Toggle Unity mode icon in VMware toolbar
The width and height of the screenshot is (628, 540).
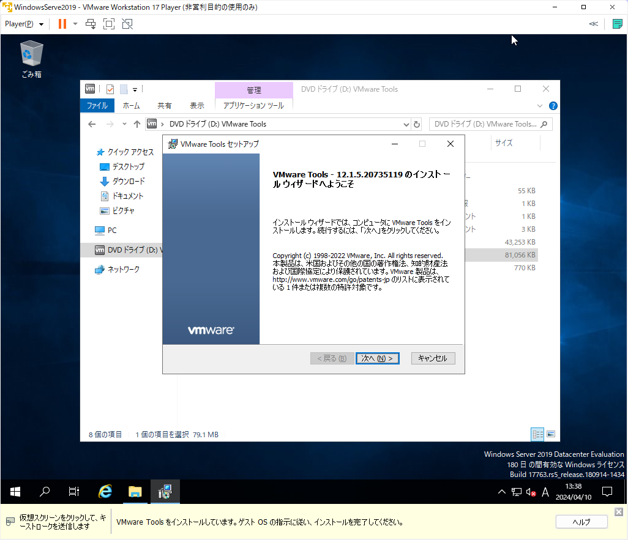(x=127, y=24)
